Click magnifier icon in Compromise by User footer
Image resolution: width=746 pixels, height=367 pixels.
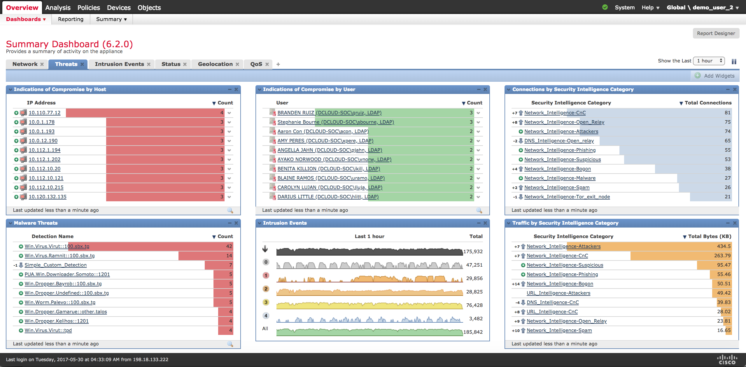[x=479, y=210]
